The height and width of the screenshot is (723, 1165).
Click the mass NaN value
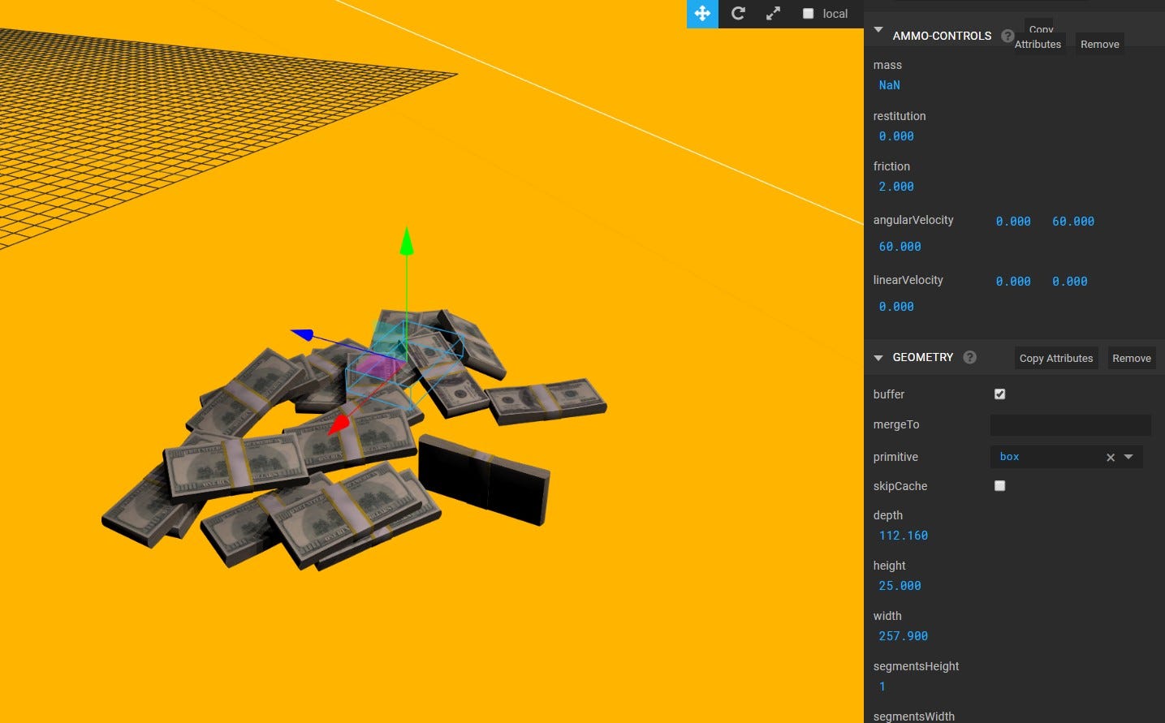pos(889,84)
